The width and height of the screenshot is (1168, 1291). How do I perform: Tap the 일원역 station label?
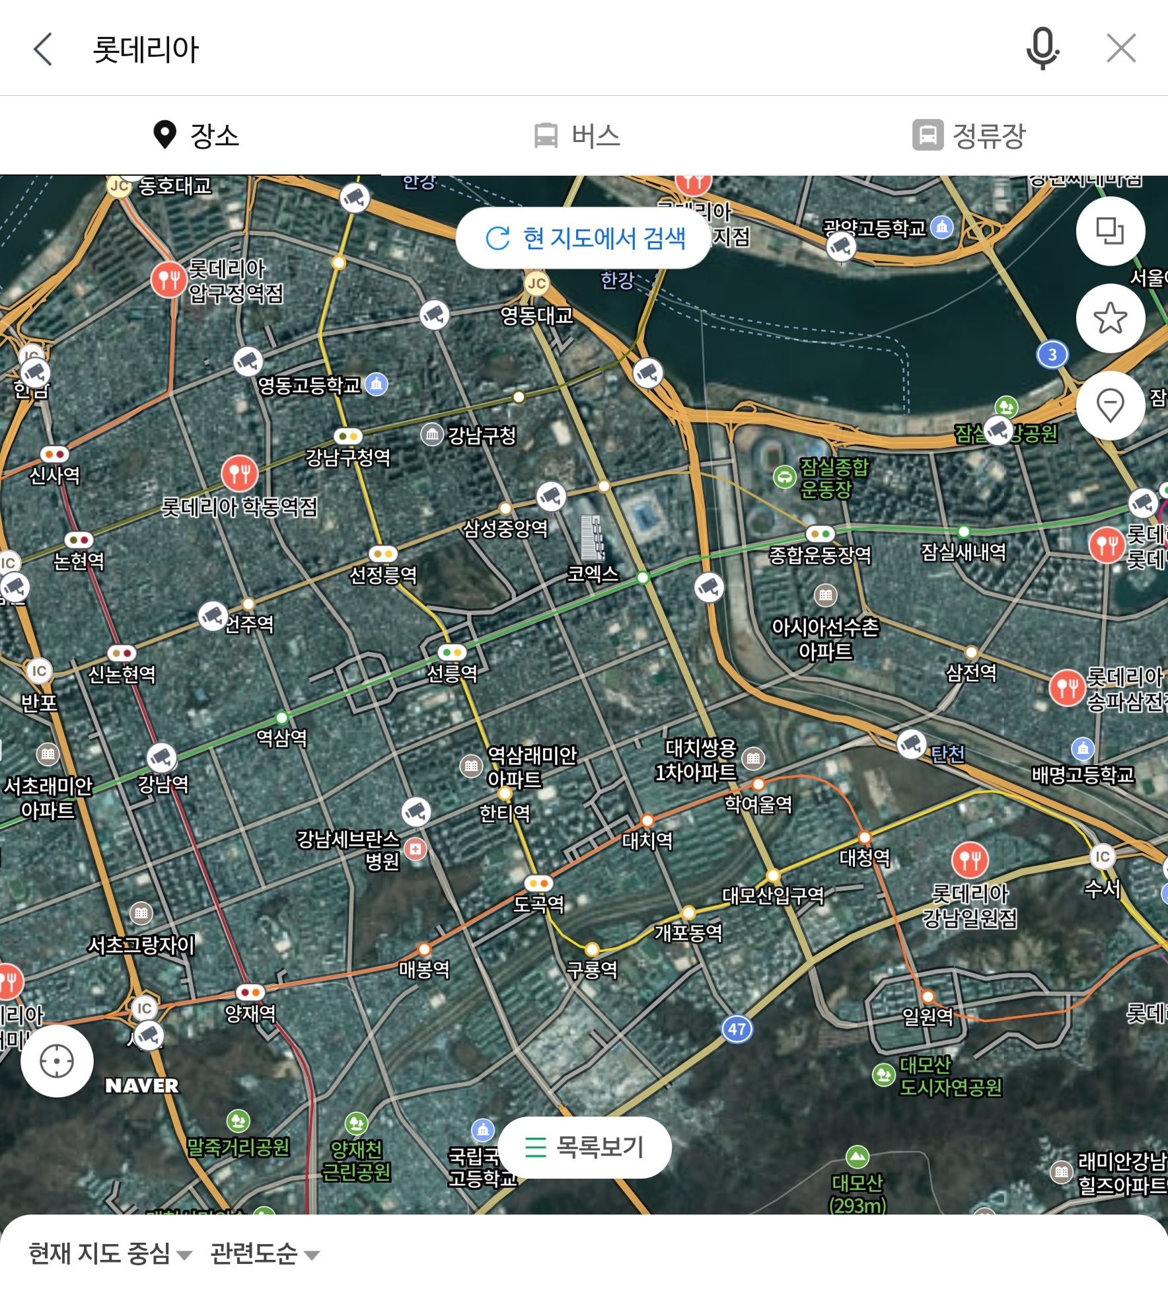pyautogui.click(x=928, y=1015)
